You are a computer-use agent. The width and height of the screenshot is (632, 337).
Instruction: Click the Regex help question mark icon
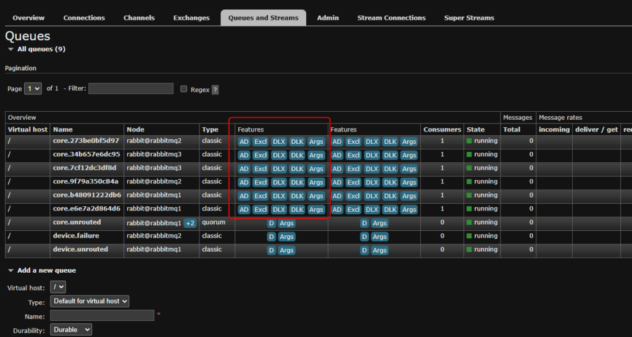(x=215, y=90)
